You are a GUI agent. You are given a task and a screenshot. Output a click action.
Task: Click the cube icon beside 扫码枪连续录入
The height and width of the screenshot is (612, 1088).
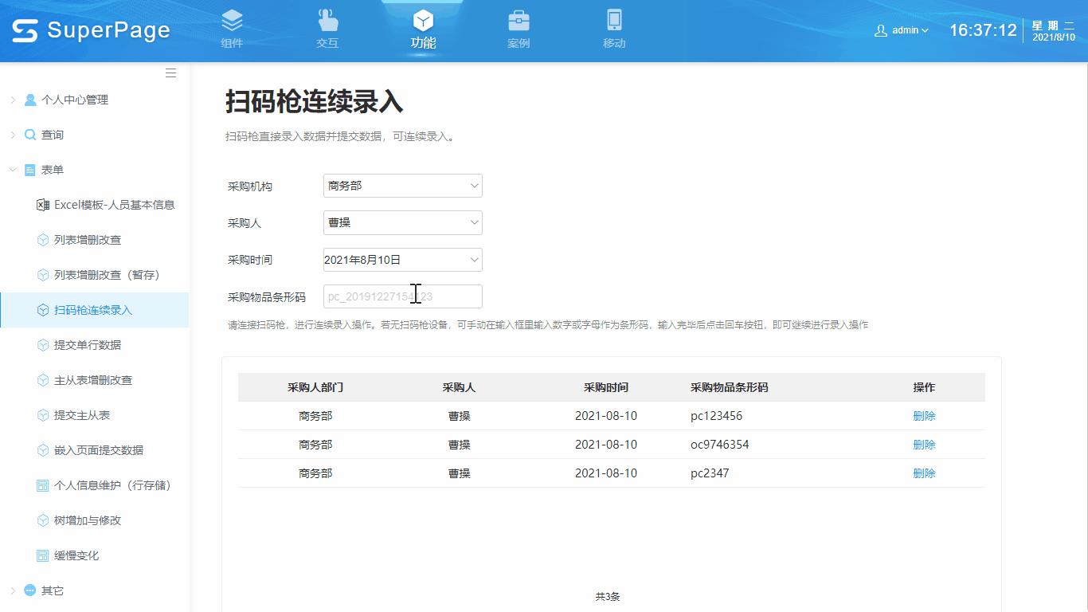pyautogui.click(x=43, y=308)
